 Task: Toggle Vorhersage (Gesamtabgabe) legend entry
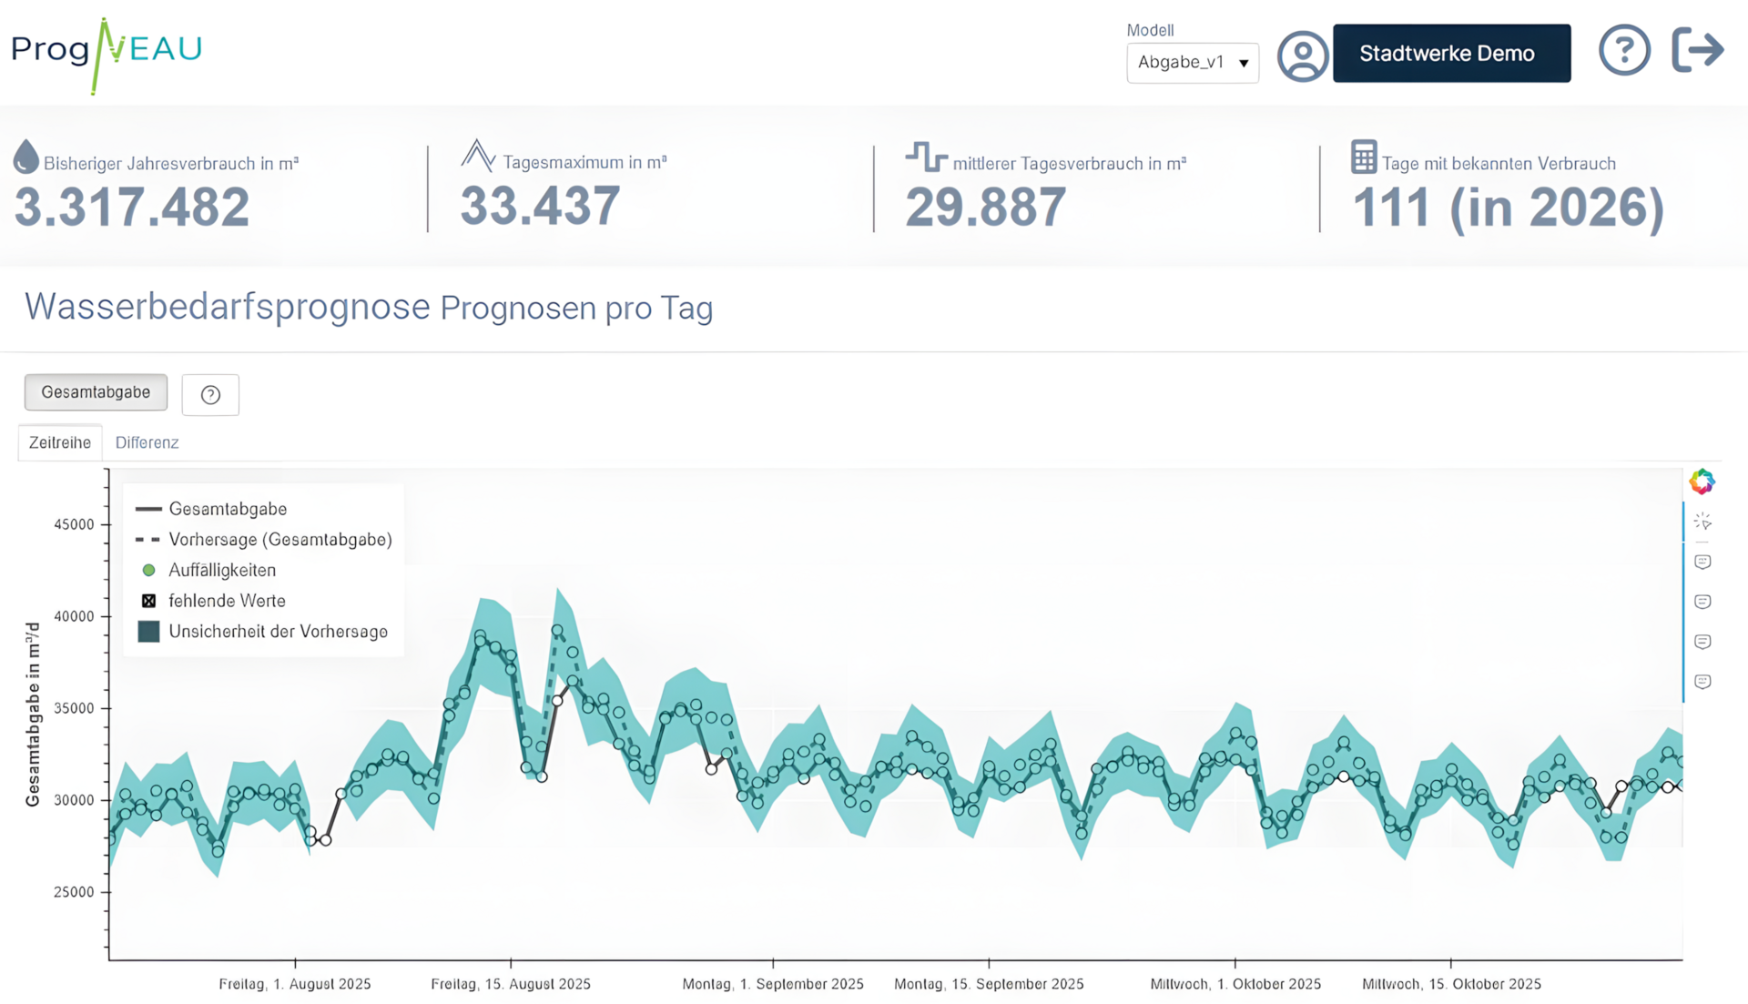coord(264,540)
